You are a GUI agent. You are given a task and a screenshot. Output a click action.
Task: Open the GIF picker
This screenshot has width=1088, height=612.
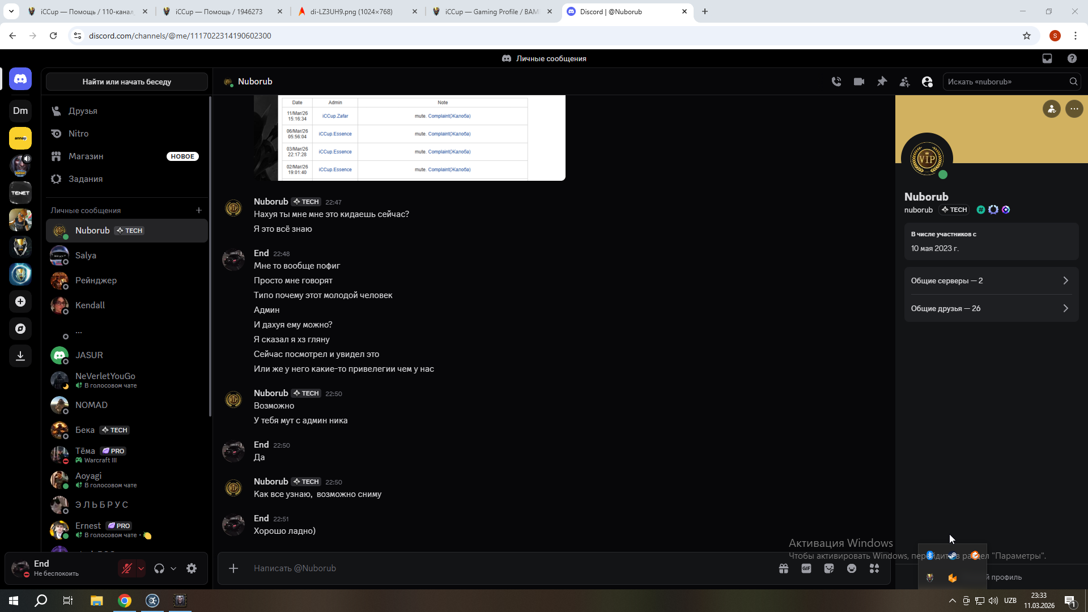click(806, 568)
